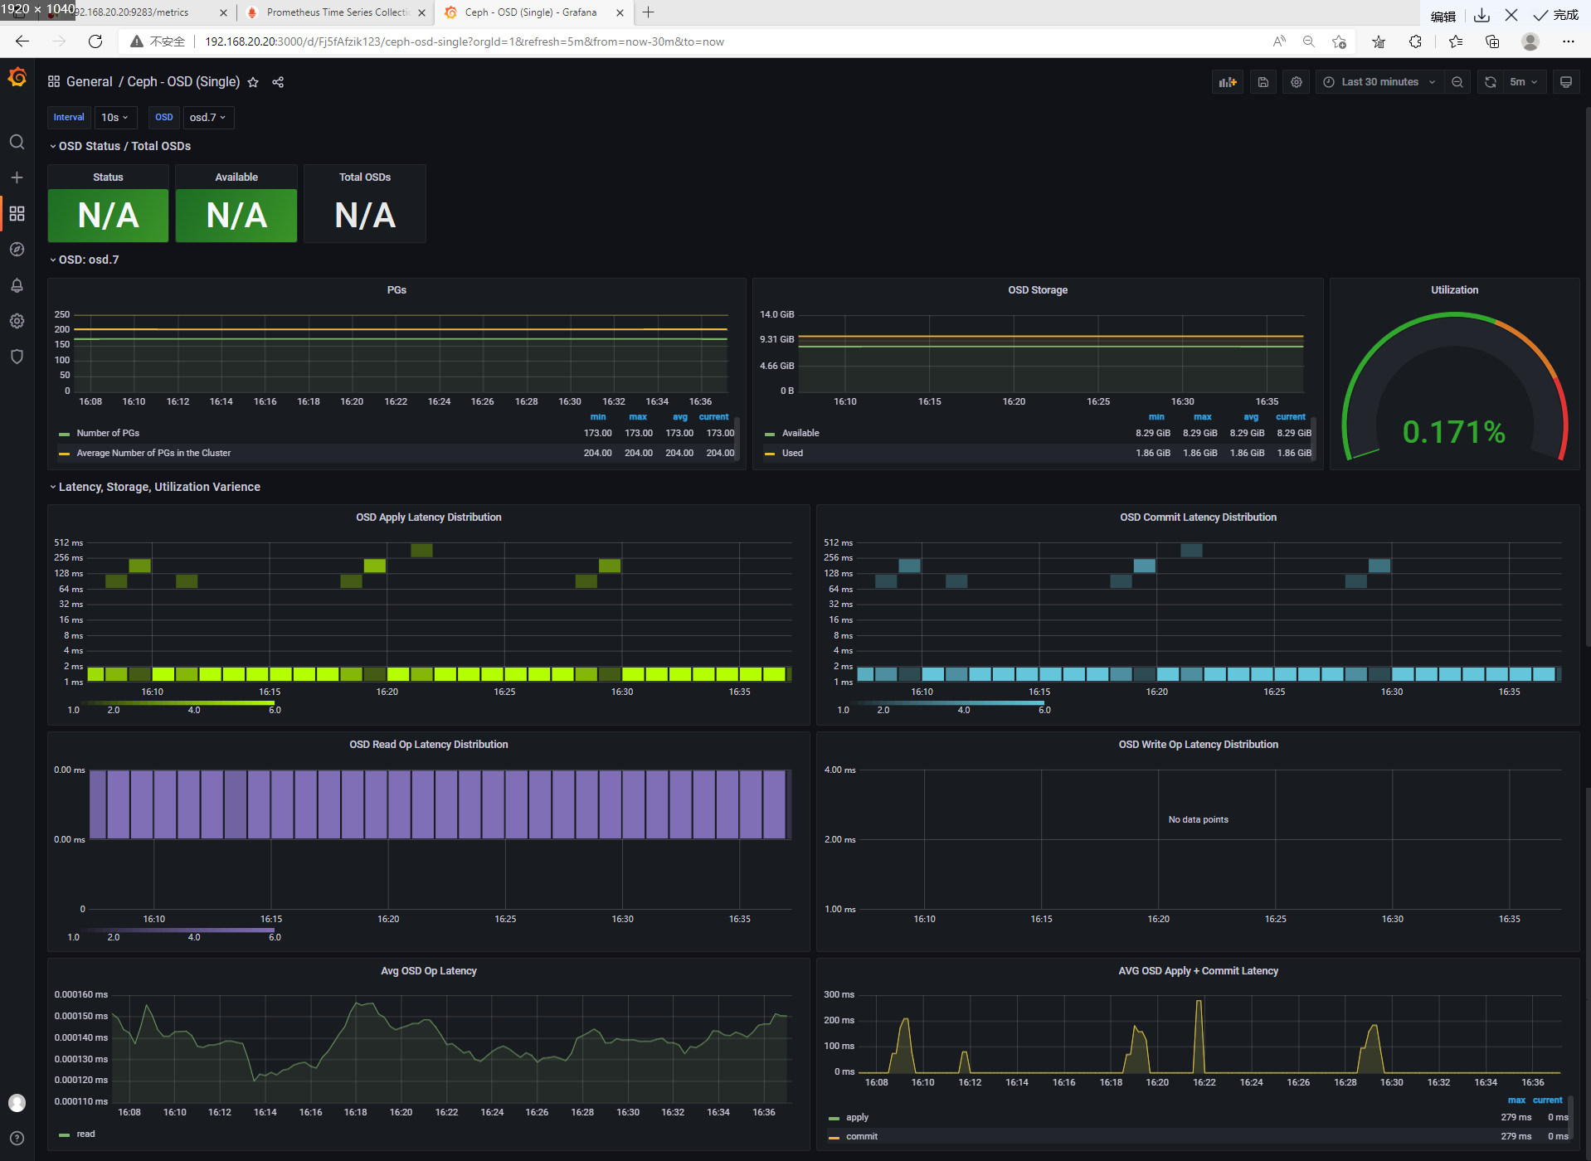Open the OSD osd.7 selector

click(208, 118)
